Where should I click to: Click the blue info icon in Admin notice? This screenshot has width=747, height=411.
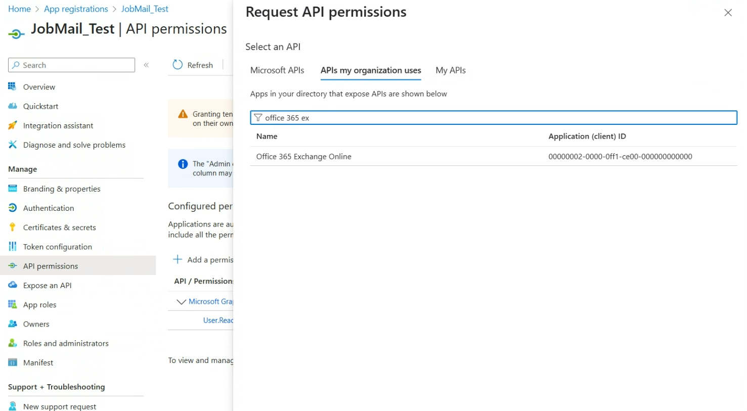click(183, 164)
